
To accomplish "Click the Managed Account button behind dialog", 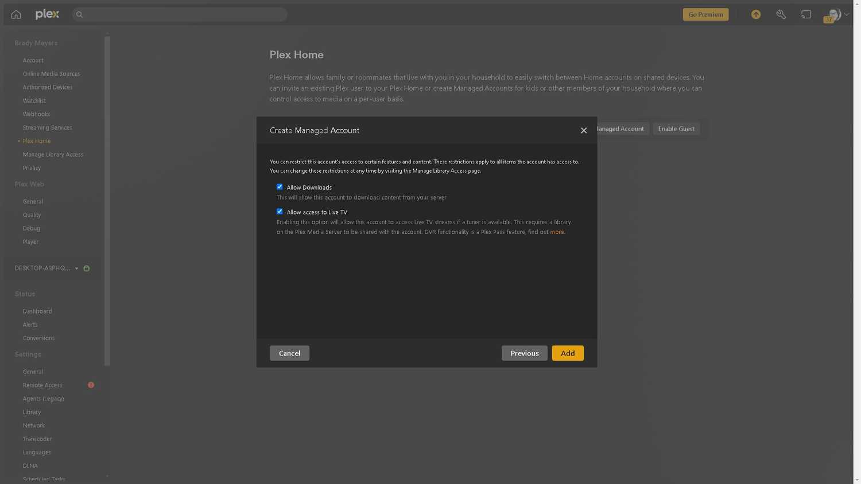I will coord(623,128).
